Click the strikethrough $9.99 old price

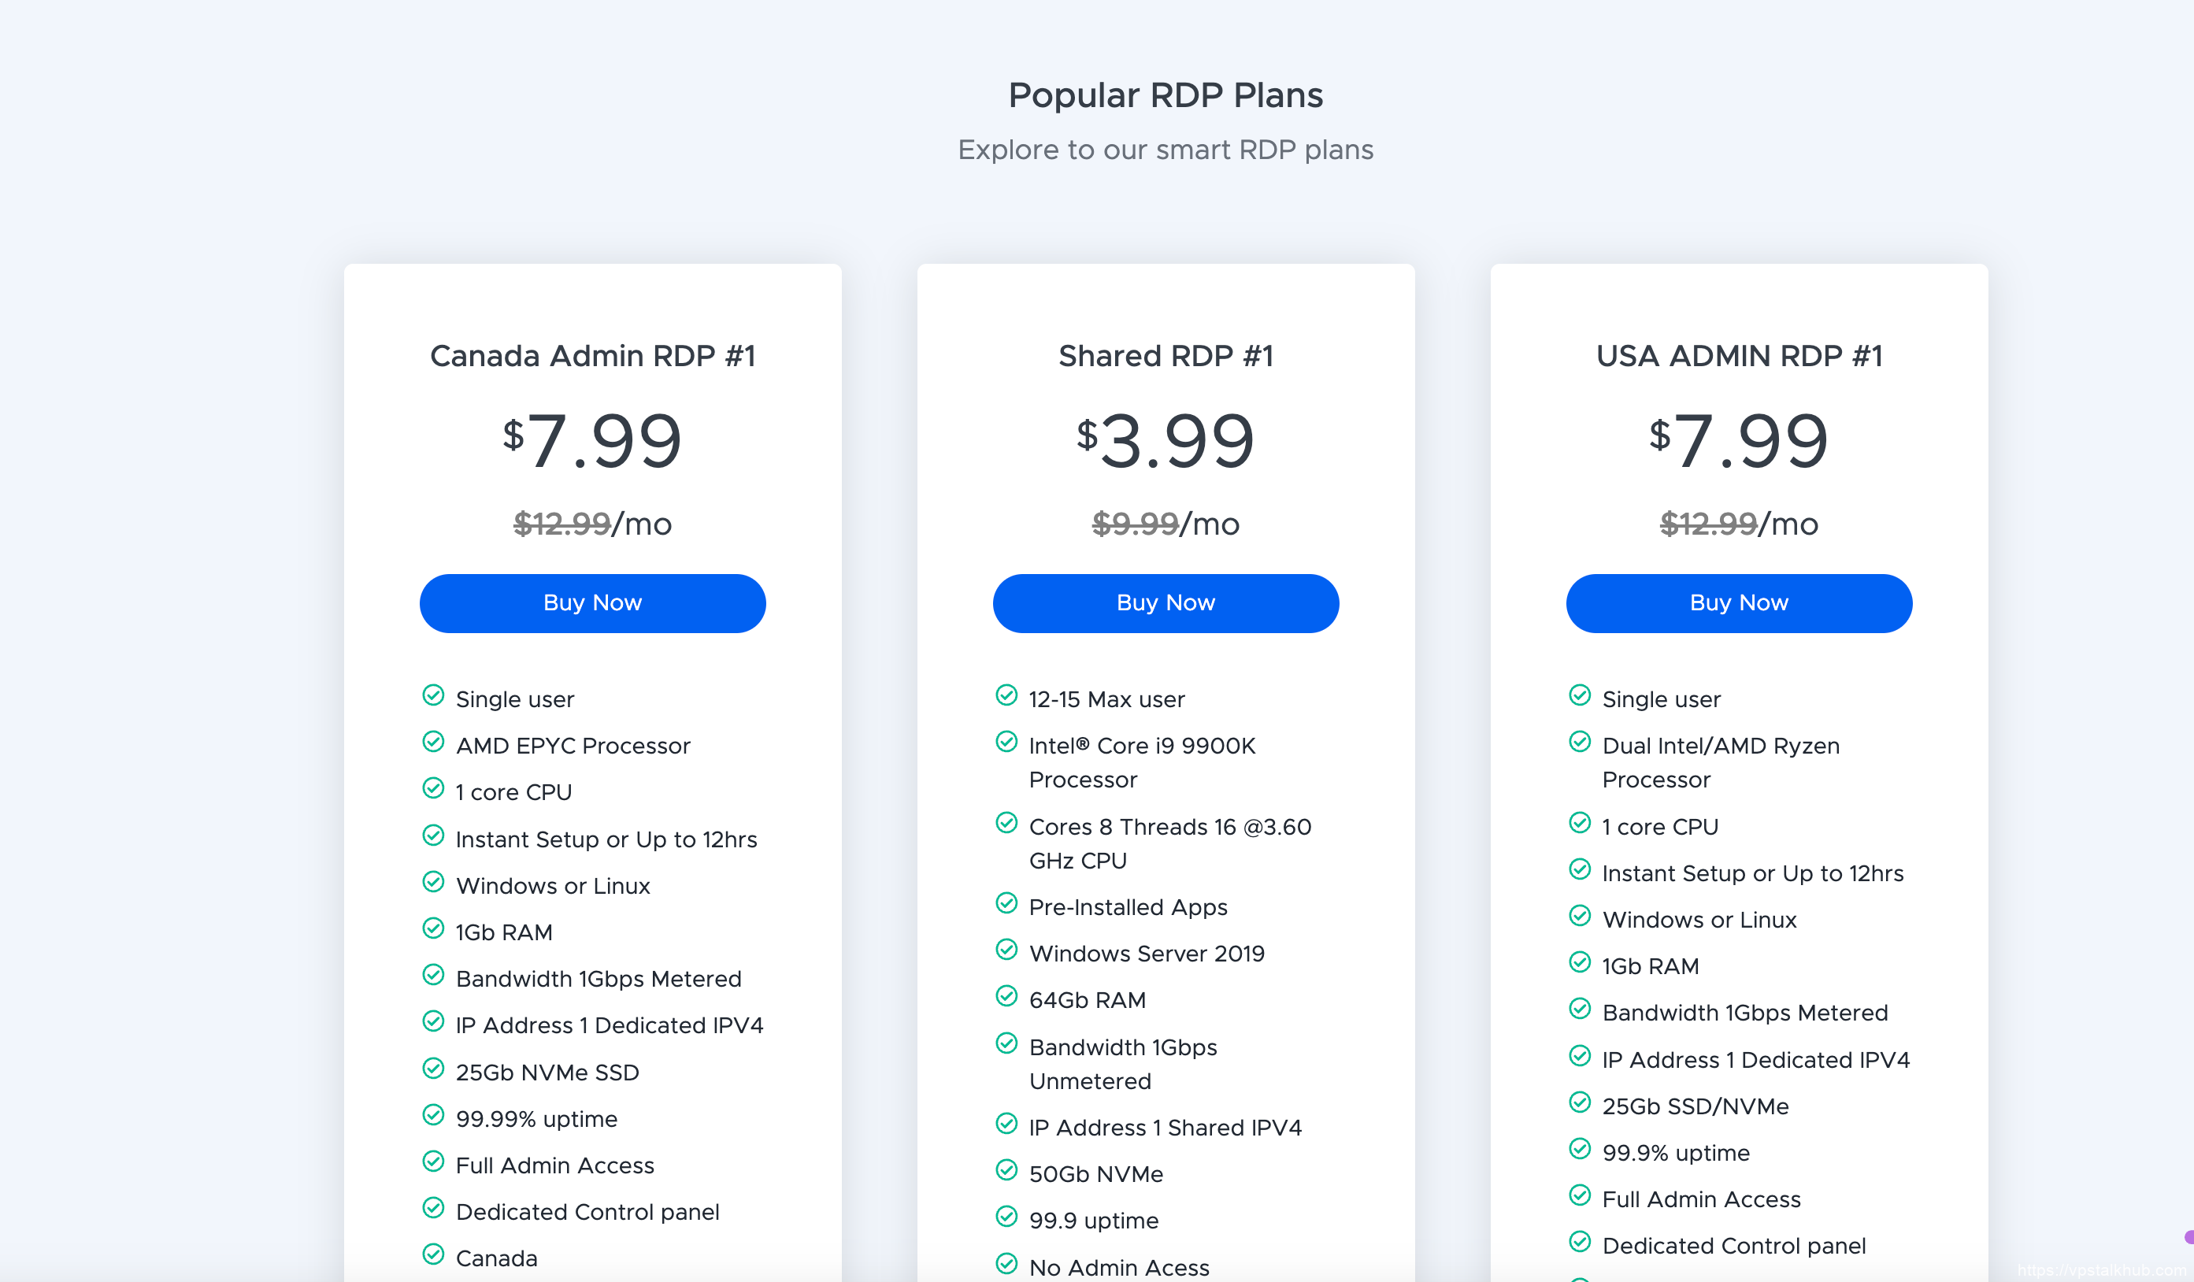coord(1135,524)
